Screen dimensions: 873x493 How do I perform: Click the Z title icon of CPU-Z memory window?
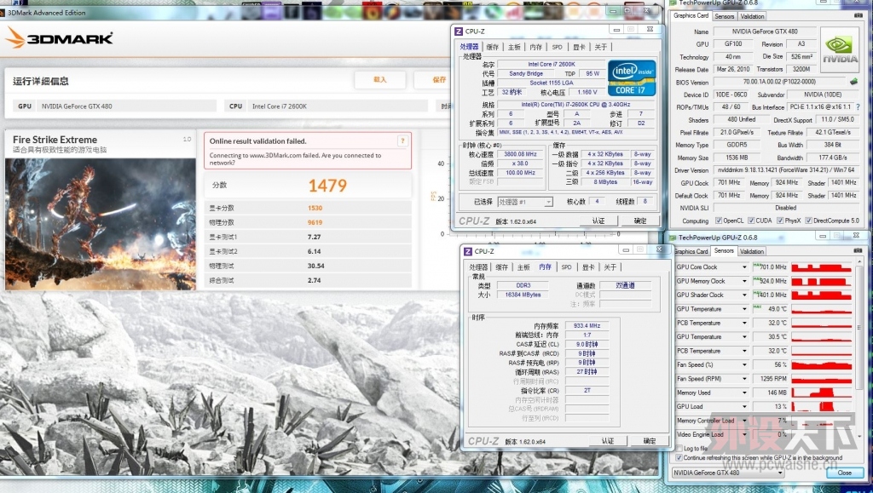click(x=468, y=251)
